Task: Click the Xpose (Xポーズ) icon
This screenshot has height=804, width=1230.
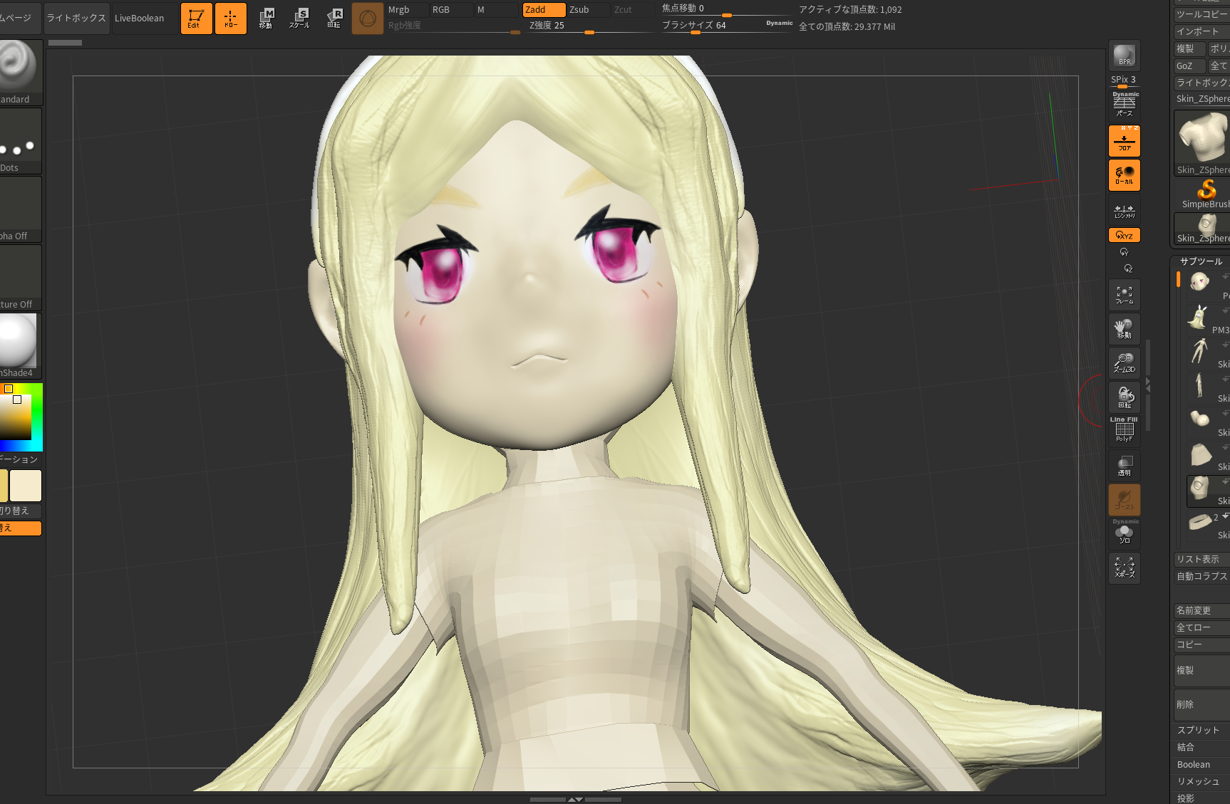Action: 1125,568
